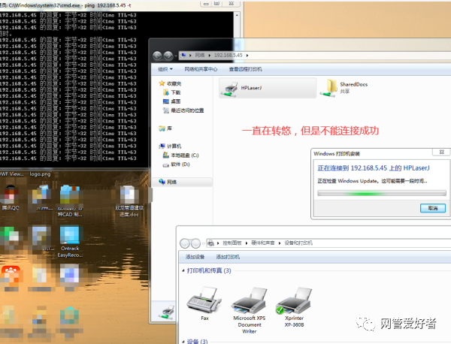Open the 组织 dropdown menu
Screen dimensions: 451x344
(165, 69)
